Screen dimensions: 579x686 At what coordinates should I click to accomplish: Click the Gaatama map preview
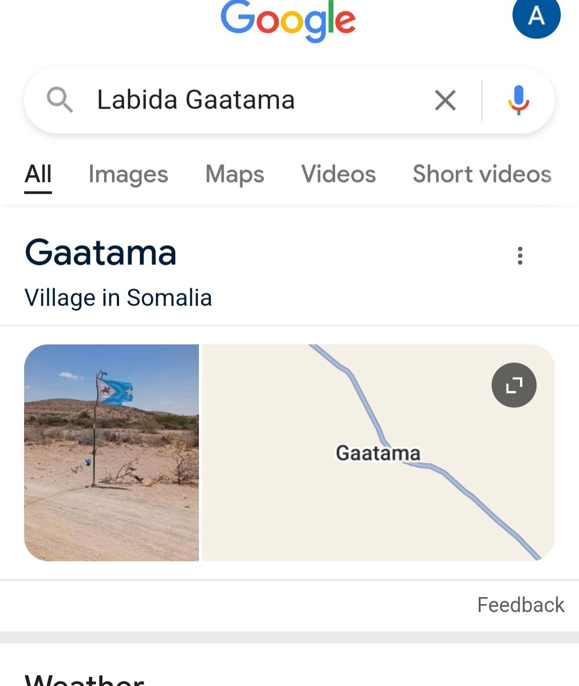tap(322, 514)
